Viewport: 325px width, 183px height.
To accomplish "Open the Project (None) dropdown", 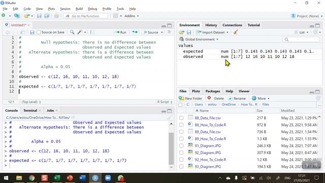I will (307, 16).
